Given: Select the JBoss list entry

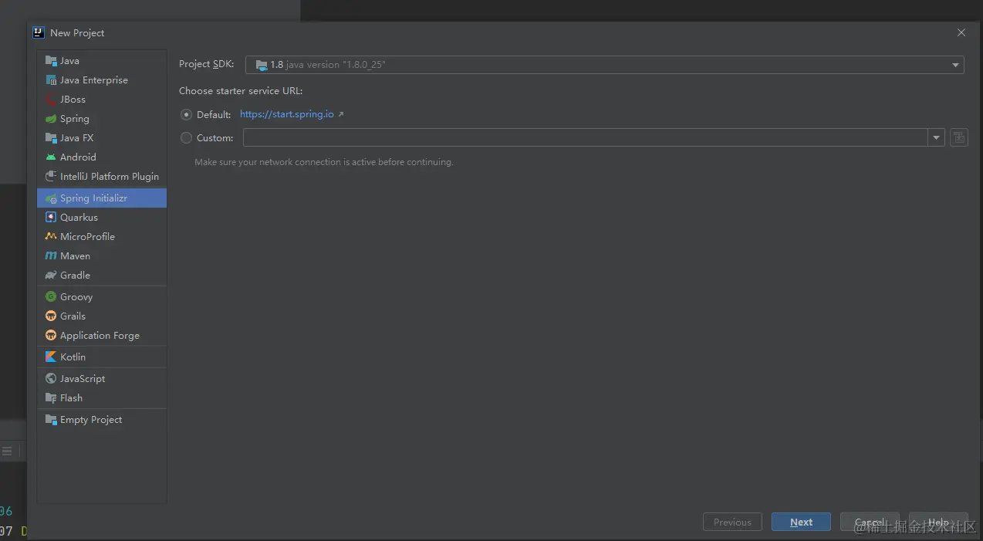Looking at the screenshot, I should coord(102,100).
